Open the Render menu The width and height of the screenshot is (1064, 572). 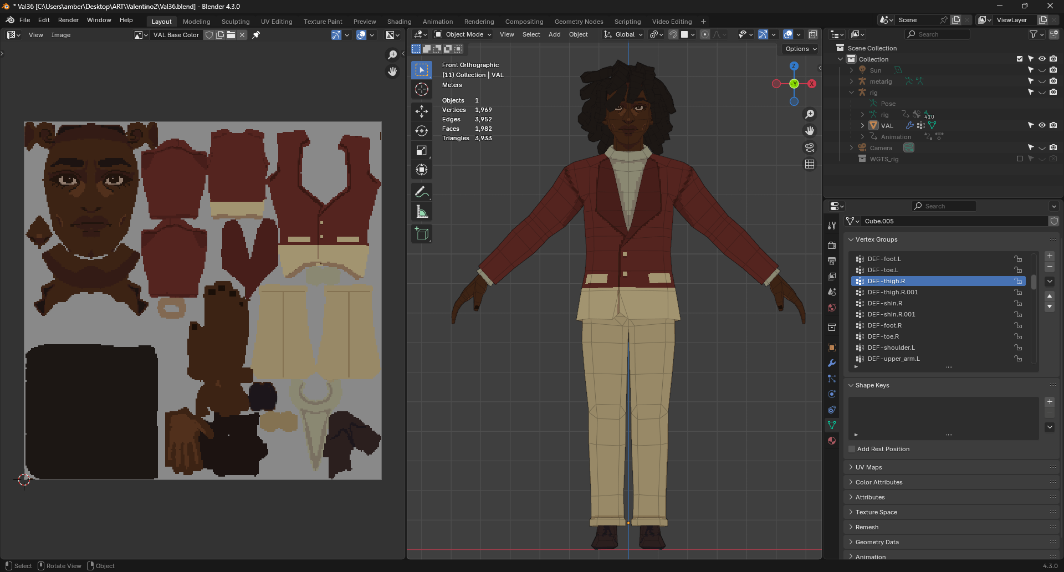coord(68,20)
